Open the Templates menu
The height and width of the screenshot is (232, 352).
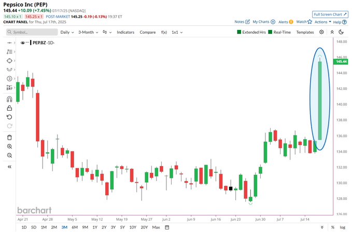(305, 32)
